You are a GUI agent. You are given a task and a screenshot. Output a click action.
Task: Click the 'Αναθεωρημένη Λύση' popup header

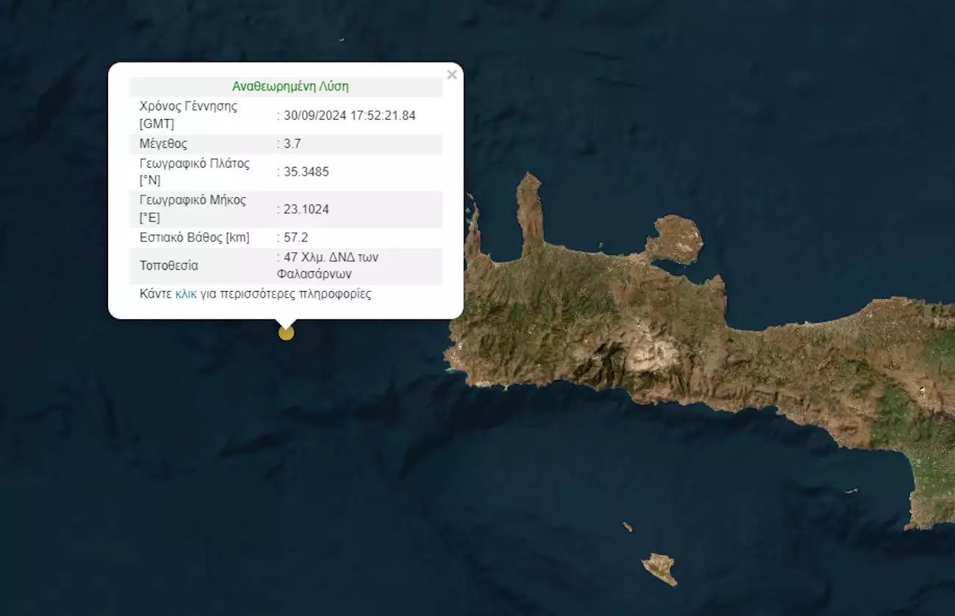(290, 87)
